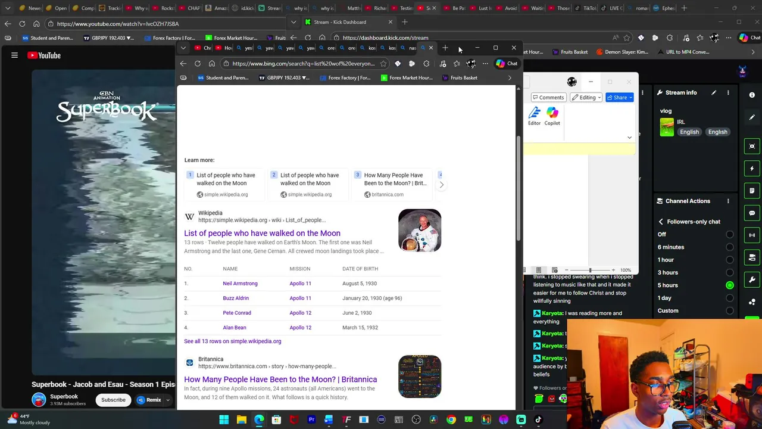
Task: Show next Learn more source card
Action: point(442,185)
